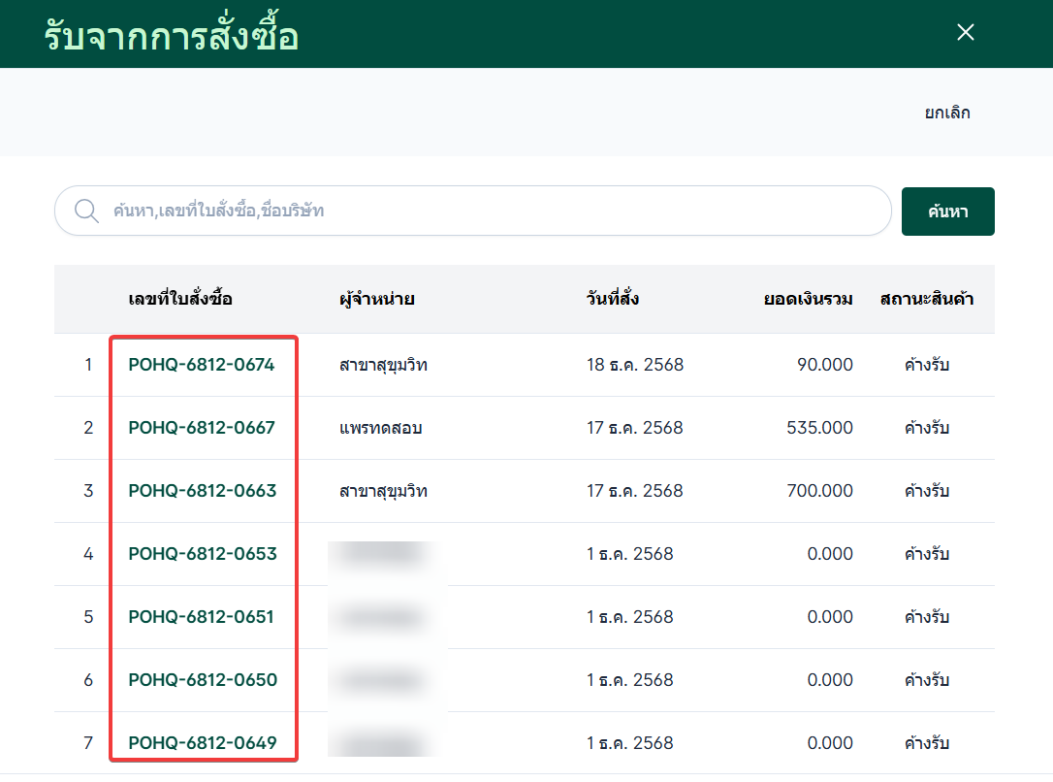Click amount 0.000 in POHQ-6812-0651 row
1053x782 pixels.
(830, 617)
